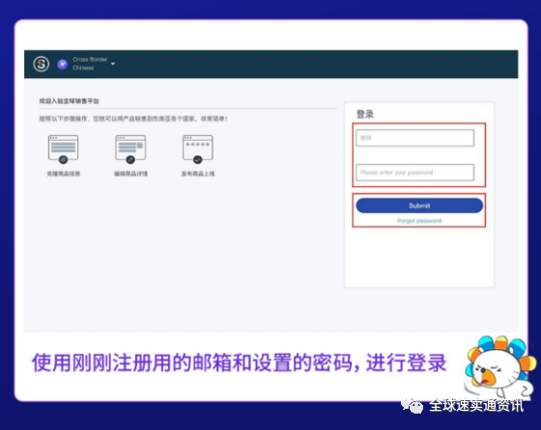The image size is (541, 430).
Task: Click the 克隆商品信息 label under first icon
Action: (x=64, y=174)
